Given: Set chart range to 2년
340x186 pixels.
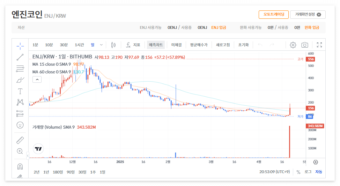Looking at the screenshot, I should pyautogui.click(x=37, y=172).
